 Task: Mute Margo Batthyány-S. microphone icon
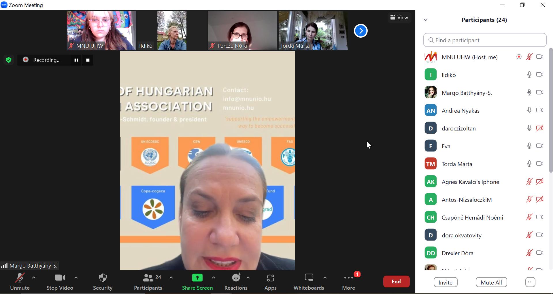click(x=529, y=93)
